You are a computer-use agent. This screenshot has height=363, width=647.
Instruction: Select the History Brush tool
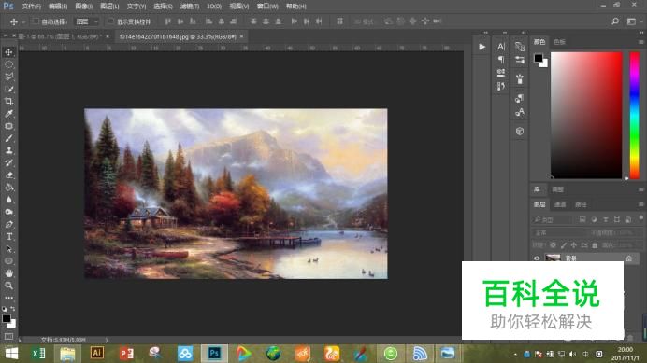pyautogui.click(x=8, y=162)
